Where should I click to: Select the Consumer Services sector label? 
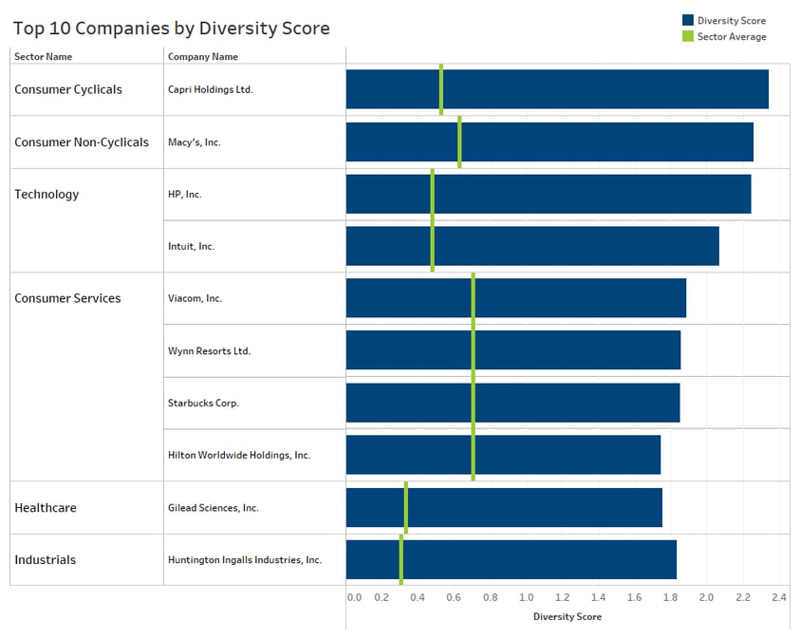tap(68, 298)
